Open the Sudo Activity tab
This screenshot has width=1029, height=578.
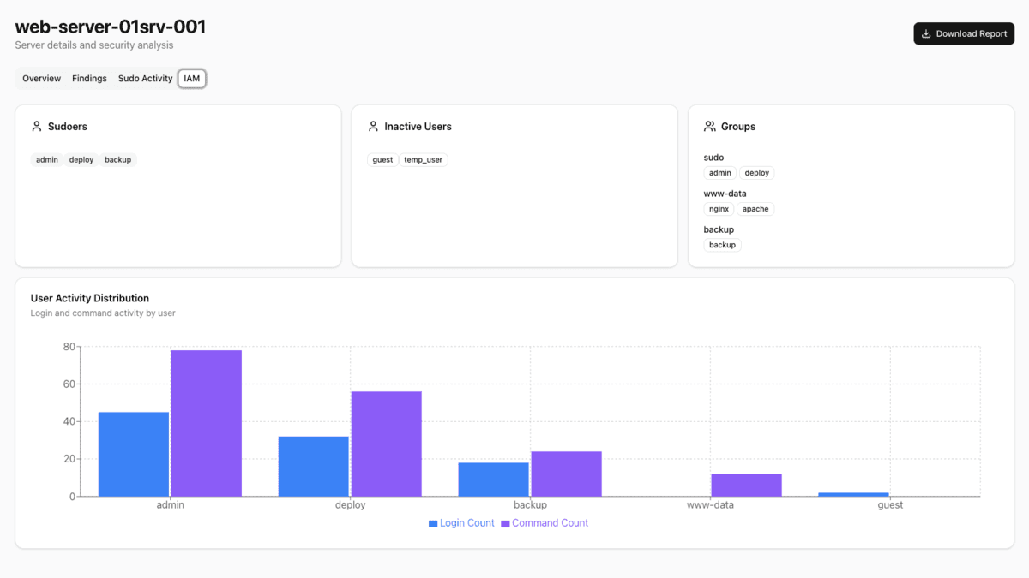click(x=145, y=78)
